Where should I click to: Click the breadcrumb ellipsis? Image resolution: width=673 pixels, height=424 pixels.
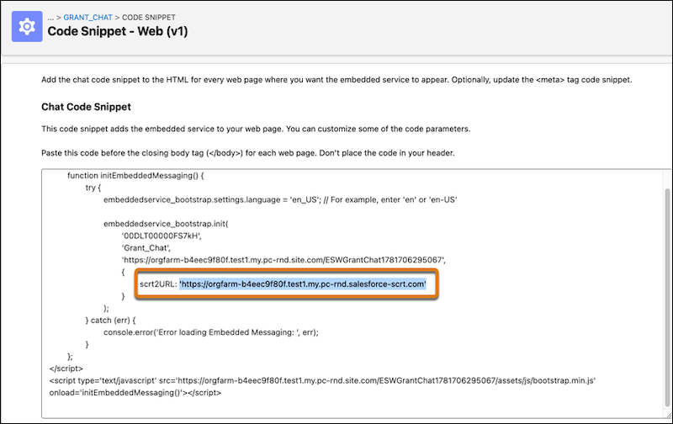[50, 18]
